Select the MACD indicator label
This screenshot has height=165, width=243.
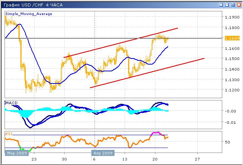(x=10, y=103)
